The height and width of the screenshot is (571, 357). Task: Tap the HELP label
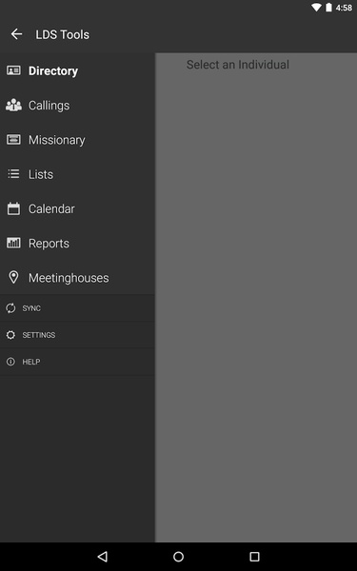coord(31,362)
